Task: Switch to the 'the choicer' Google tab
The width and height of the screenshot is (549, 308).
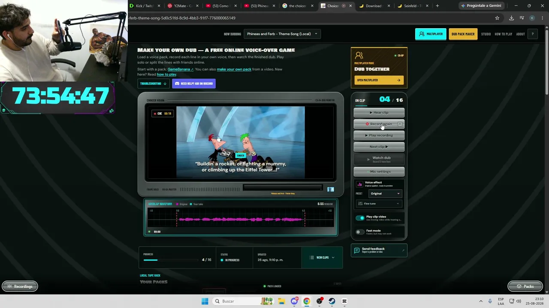Action: coord(298,6)
